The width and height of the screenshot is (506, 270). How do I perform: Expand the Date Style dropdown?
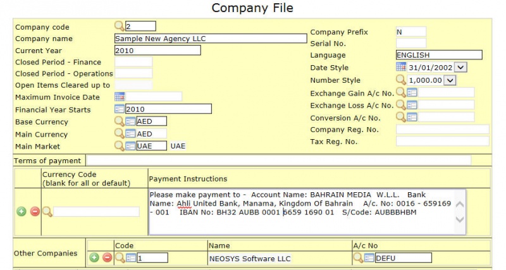tap(460, 68)
